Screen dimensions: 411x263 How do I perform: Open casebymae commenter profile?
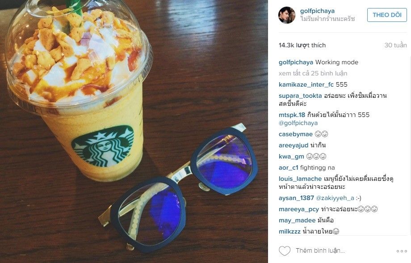coord(295,134)
